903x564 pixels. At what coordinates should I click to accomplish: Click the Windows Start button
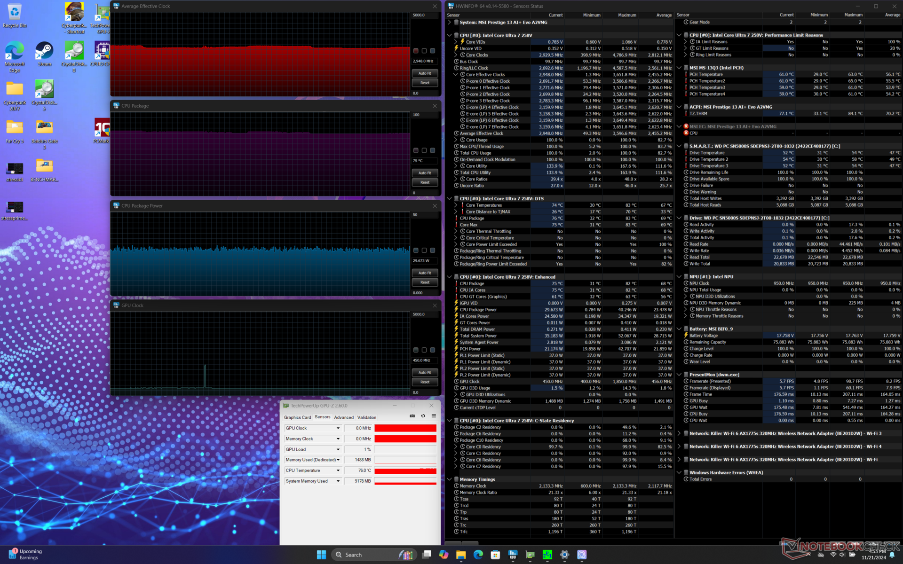click(321, 555)
